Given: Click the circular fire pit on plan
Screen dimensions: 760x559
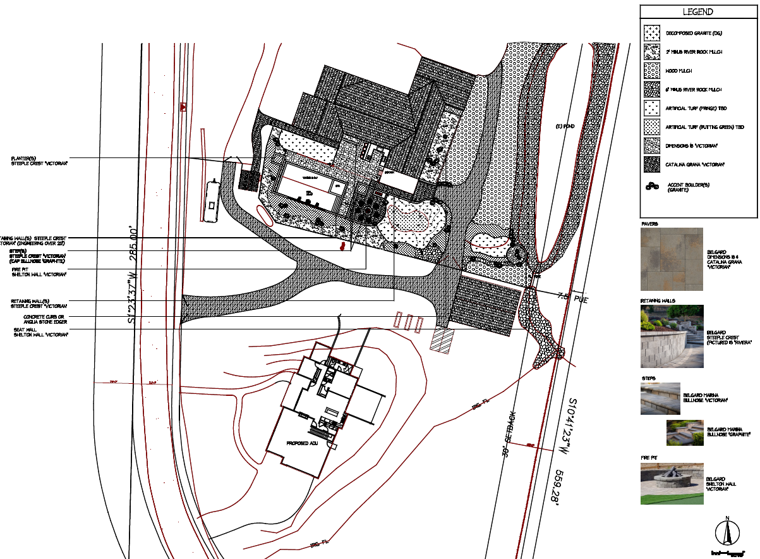Looking at the screenshot, I should (365, 208).
